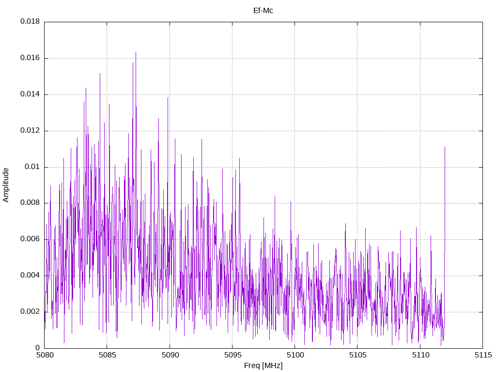Click the top of the final spike near 5112 MHz
This screenshot has width=496, height=372.
click(x=445, y=147)
